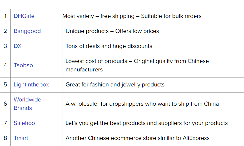Select row number 8 cell

point(5,138)
